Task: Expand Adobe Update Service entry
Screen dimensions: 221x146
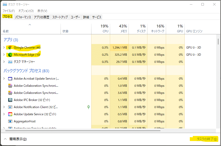Action: click(x=4, y=114)
